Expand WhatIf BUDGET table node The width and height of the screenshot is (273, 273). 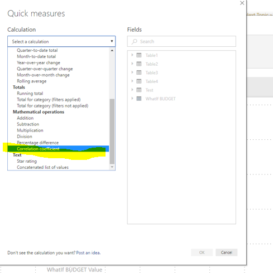132,99
